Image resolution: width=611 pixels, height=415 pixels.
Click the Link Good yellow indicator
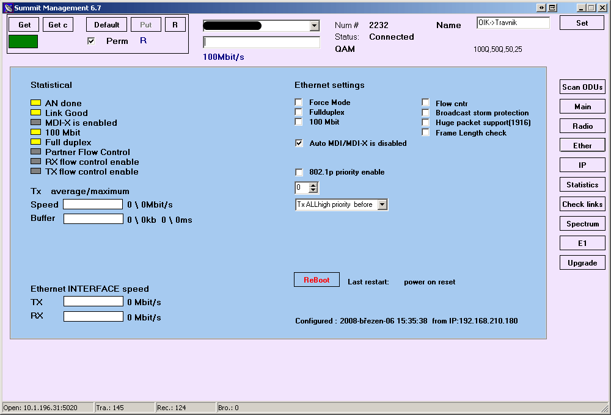pos(36,112)
